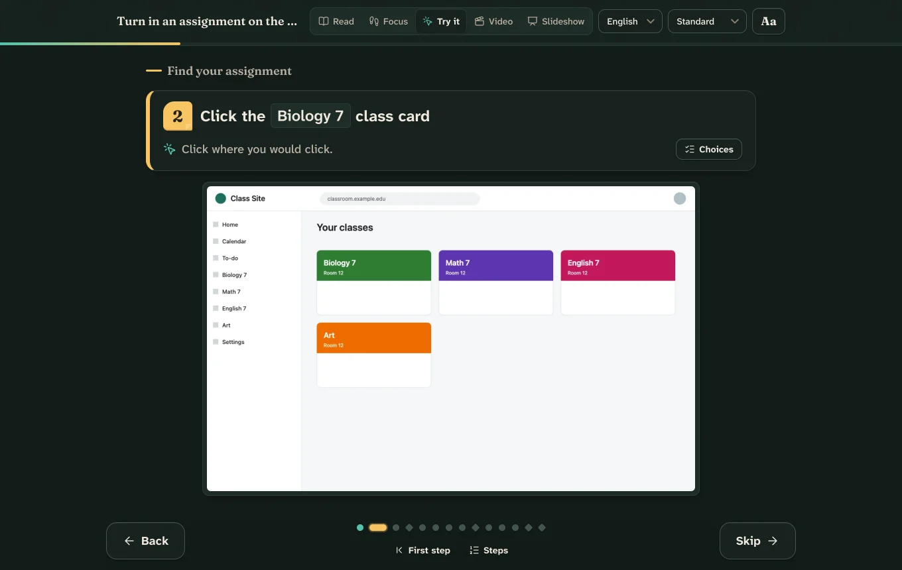Jump to the First step

click(422, 550)
